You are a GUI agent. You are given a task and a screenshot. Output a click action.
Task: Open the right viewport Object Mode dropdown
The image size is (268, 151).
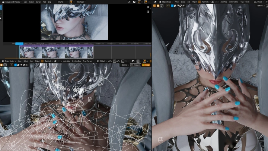tap(166, 2)
